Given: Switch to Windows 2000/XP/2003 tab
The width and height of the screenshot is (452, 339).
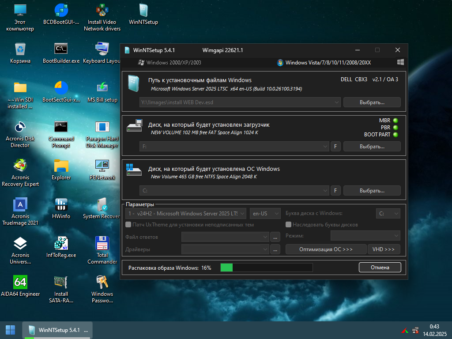Looking at the screenshot, I should point(169,63).
